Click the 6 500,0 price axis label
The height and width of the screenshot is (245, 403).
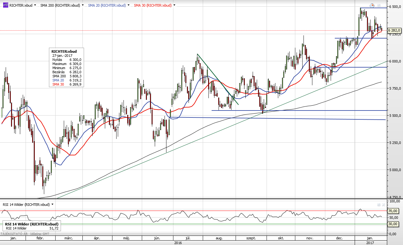click(395, 7)
